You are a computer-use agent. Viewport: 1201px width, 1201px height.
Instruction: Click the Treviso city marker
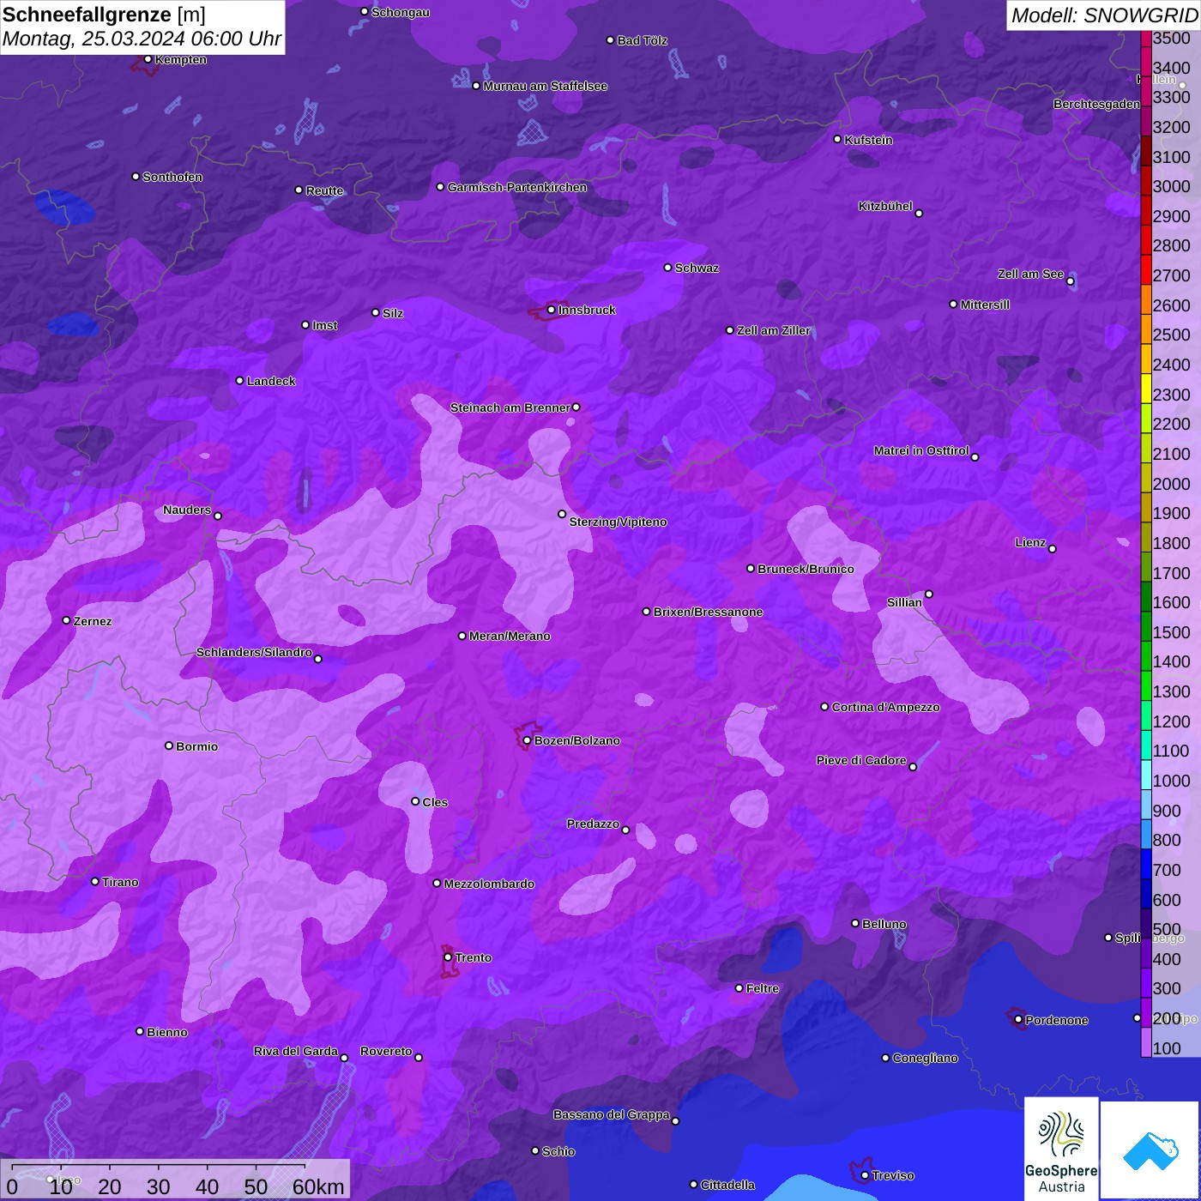point(865,1175)
